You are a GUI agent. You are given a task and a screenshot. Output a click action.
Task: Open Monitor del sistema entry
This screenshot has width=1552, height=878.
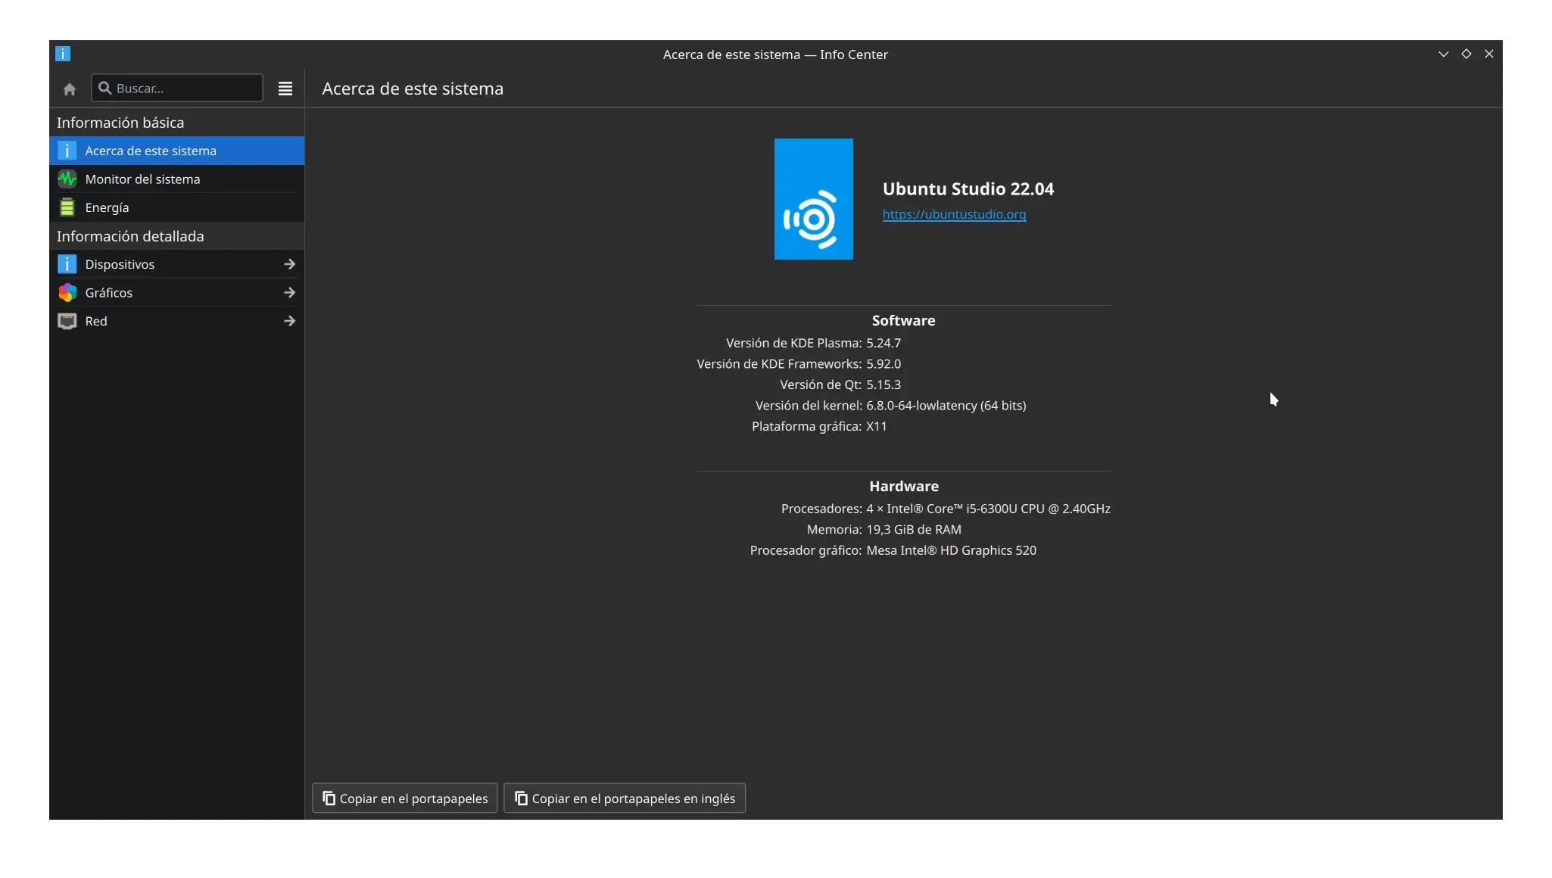(143, 179)
